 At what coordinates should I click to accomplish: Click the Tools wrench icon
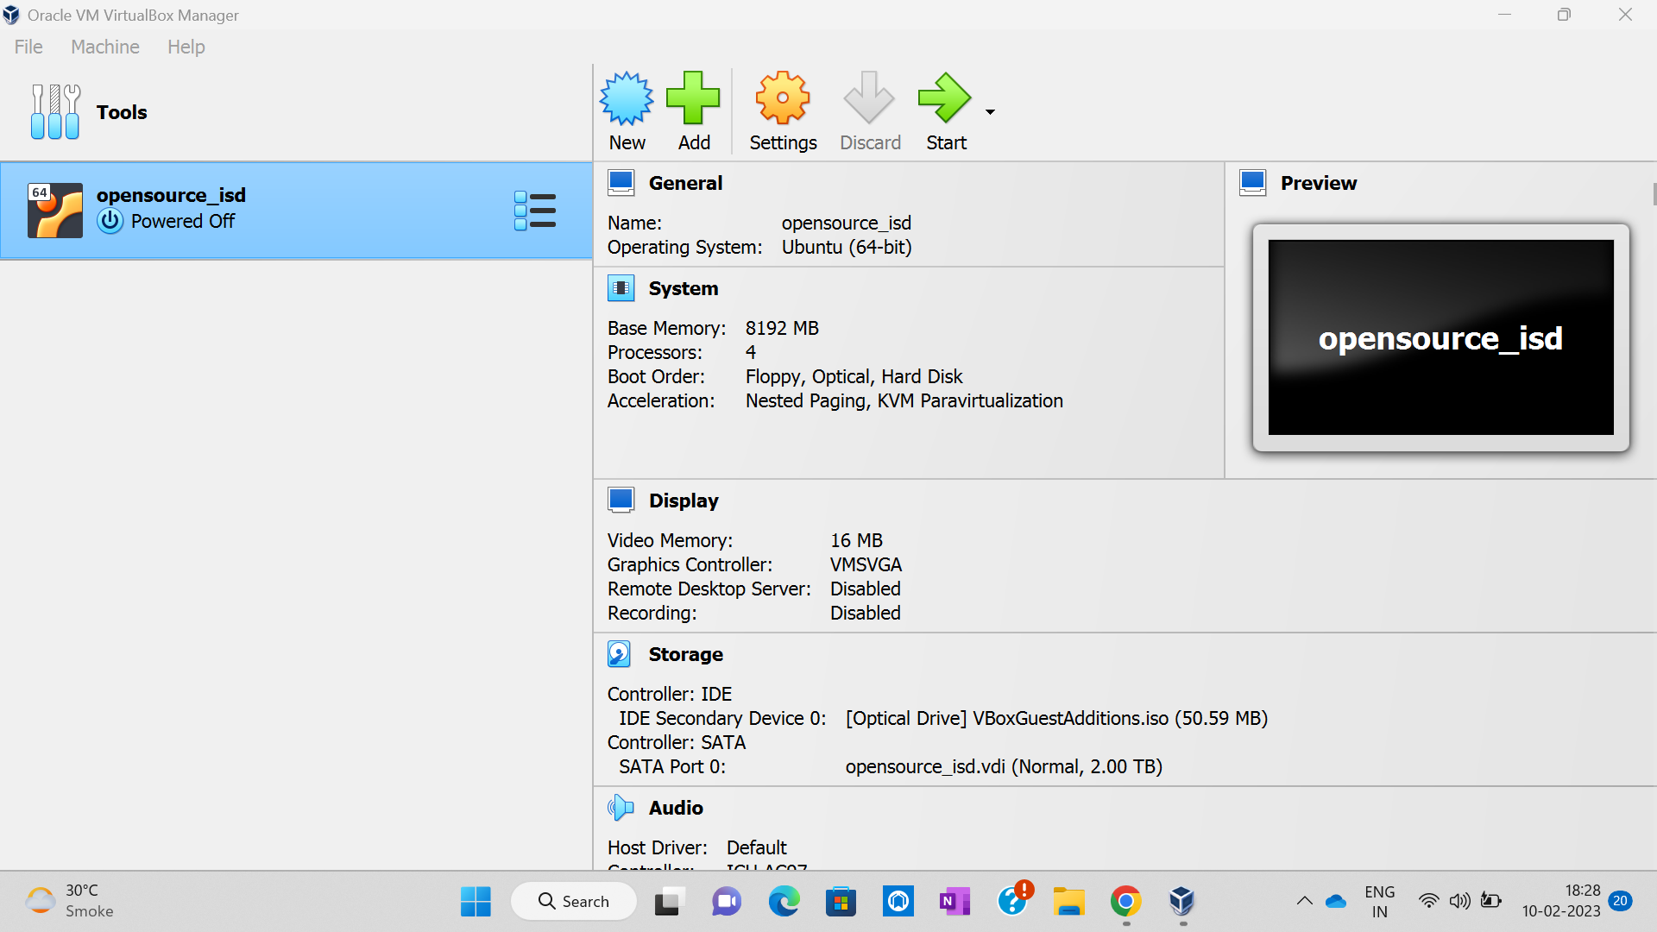pos(54,112)
